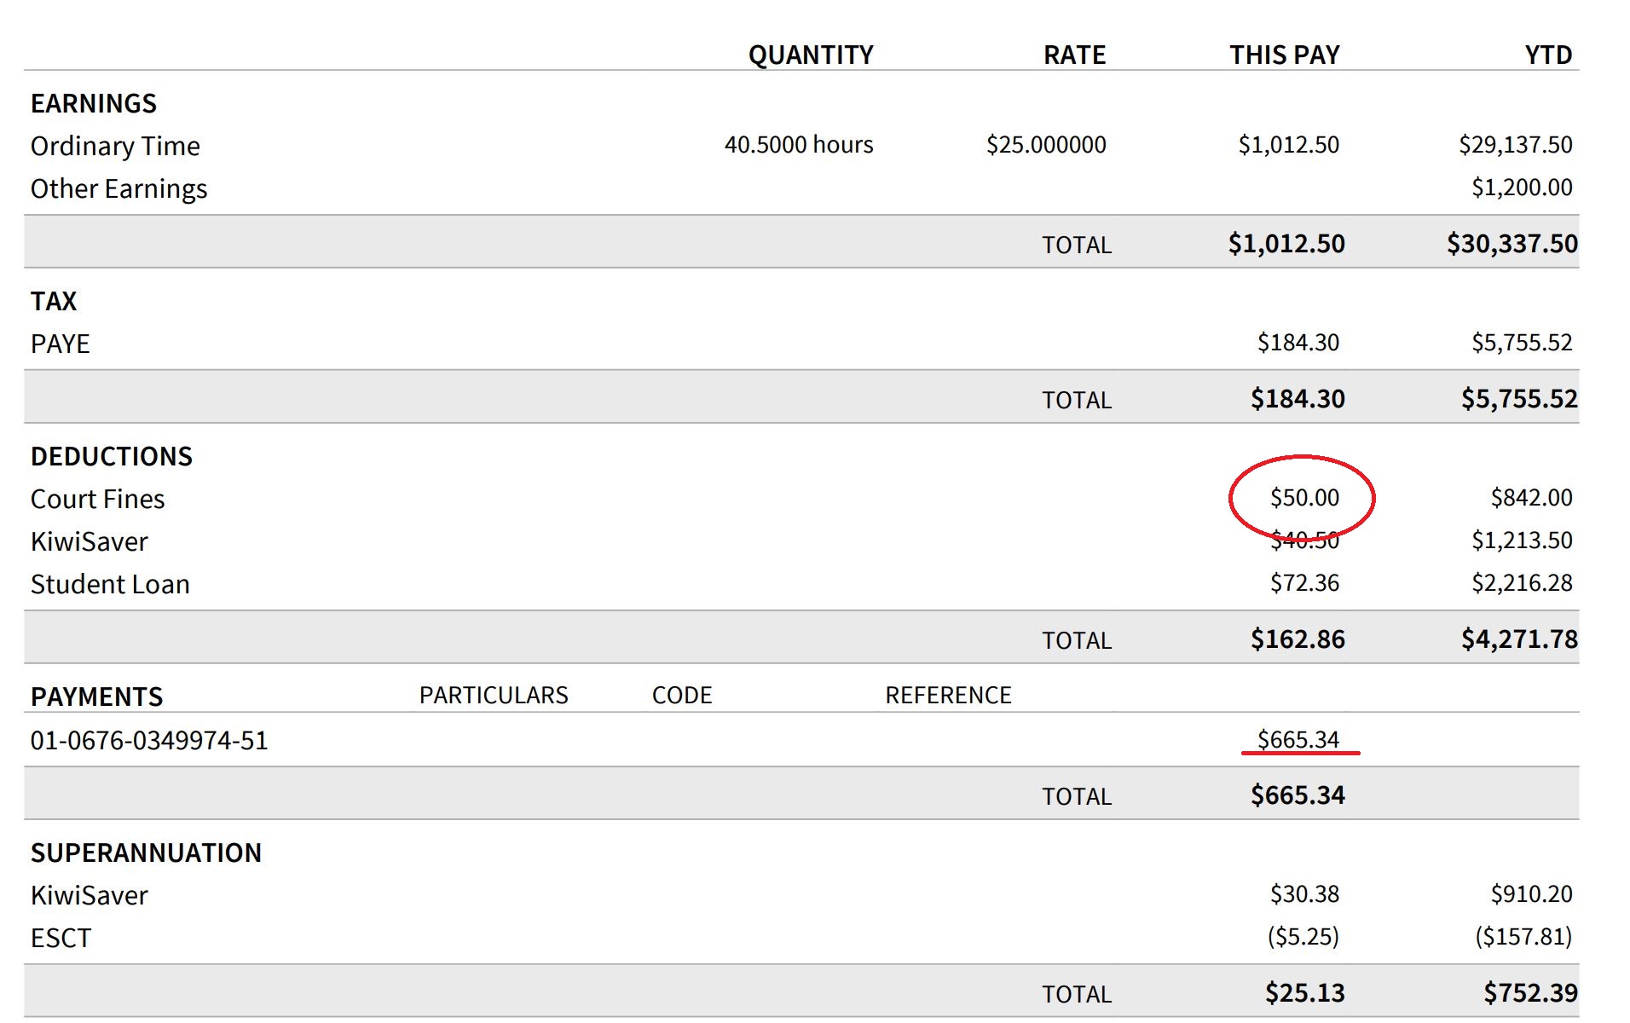Click Ordinary Time YTD $29,137.50
The image size is (1630, 1023).
(1515, 144)
